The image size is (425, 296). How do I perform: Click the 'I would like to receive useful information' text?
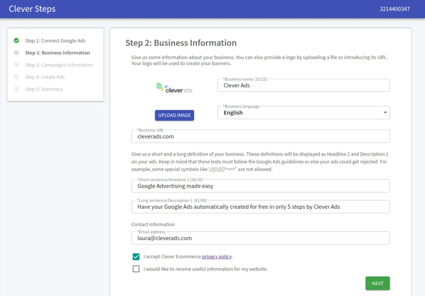(206, 269)
